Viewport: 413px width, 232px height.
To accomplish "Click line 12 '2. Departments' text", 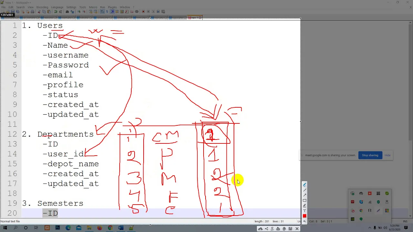I will (x=58, y=134).
